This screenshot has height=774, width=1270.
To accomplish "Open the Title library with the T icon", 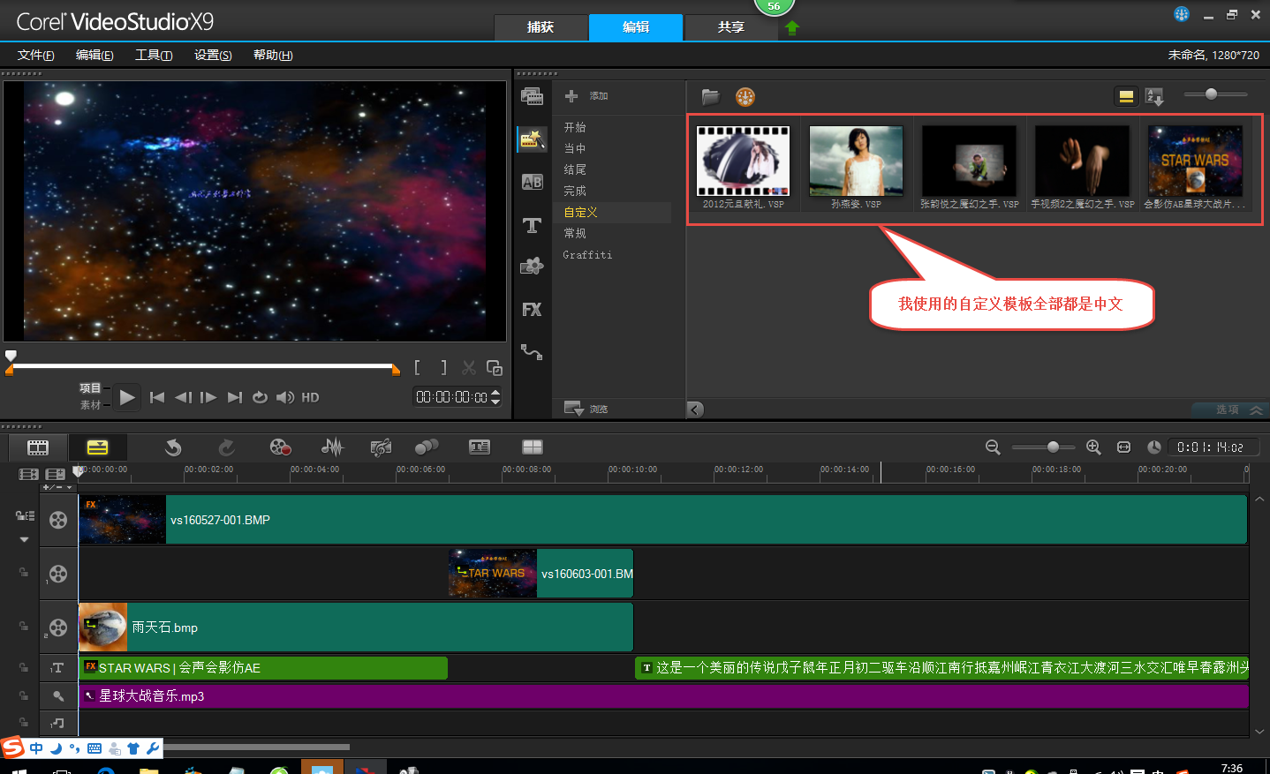I will pos(532,226).
